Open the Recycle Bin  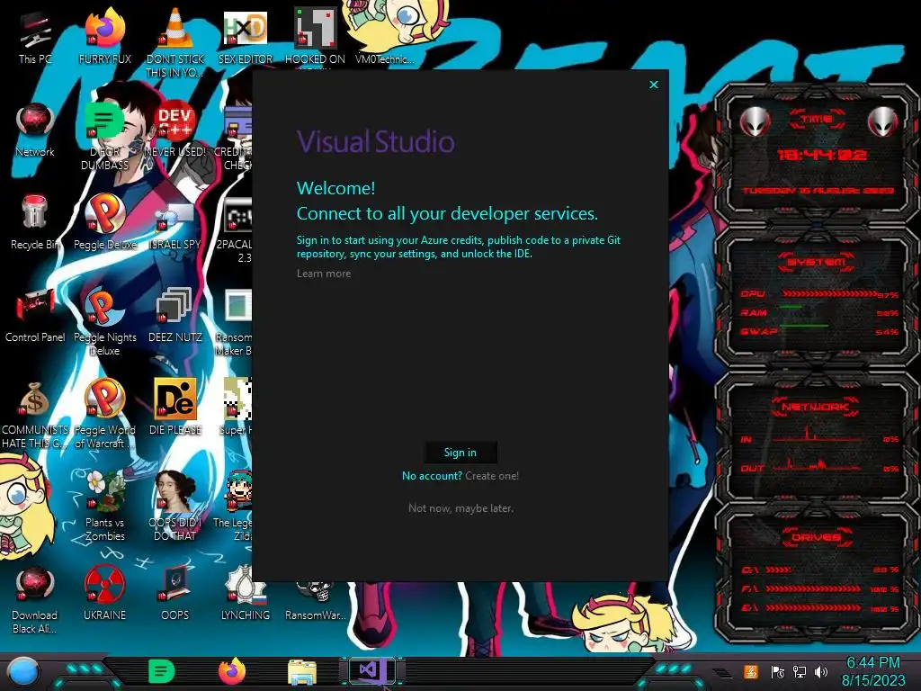tap(35, 223)
